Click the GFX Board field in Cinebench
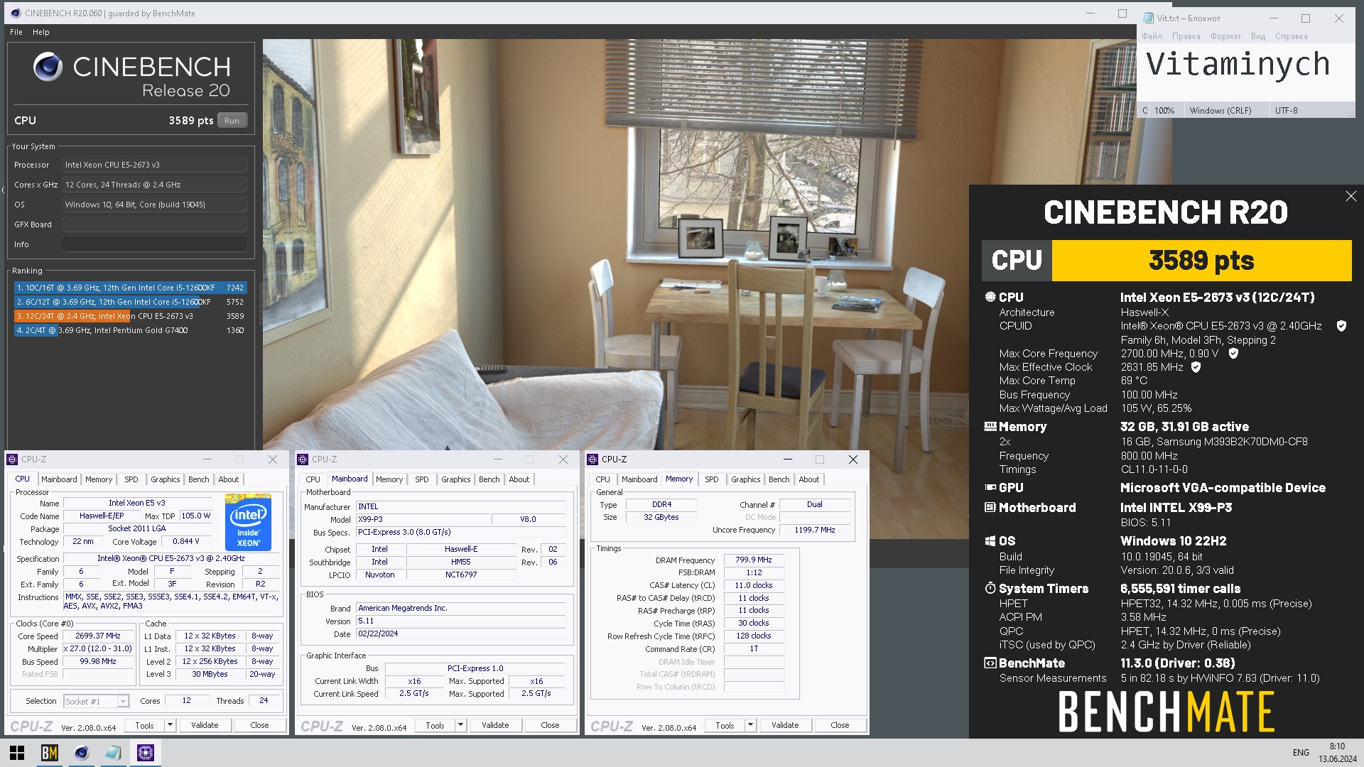 pyautogui.click(x=154, y=224)
